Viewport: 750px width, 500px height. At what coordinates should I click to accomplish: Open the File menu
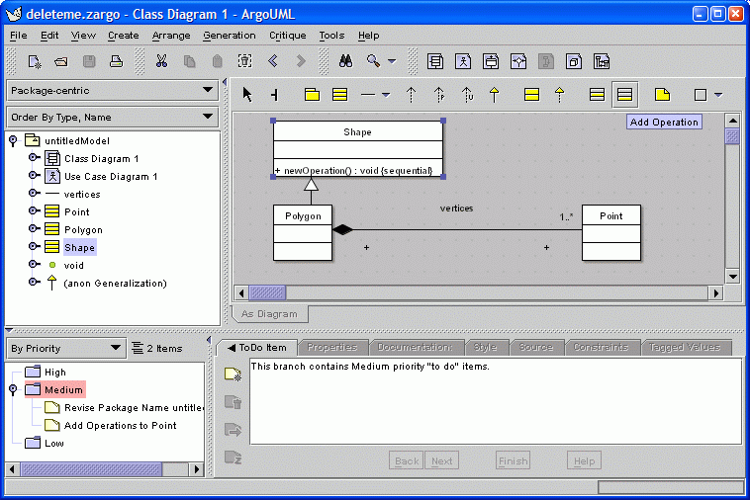click(x=18, y=36)
